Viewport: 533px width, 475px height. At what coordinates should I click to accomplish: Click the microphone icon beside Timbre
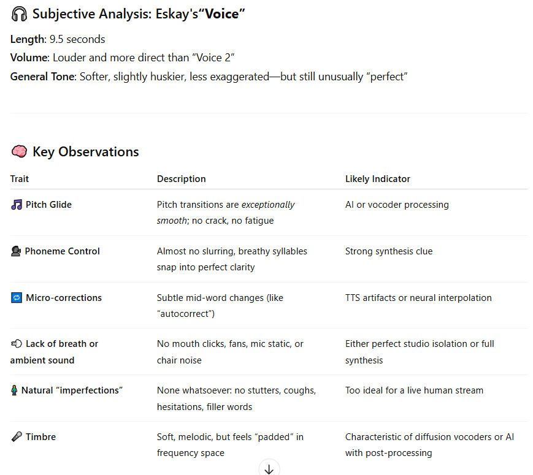click(17, 436)
